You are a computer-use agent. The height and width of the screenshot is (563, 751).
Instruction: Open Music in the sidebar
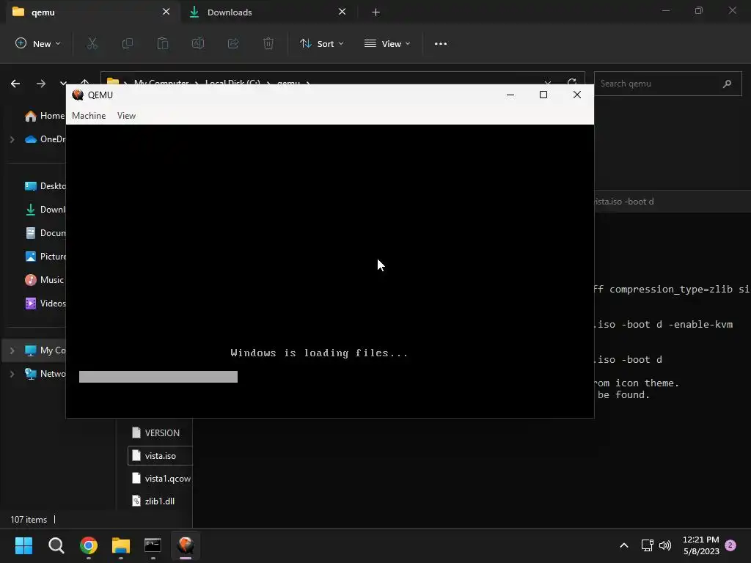43,279
